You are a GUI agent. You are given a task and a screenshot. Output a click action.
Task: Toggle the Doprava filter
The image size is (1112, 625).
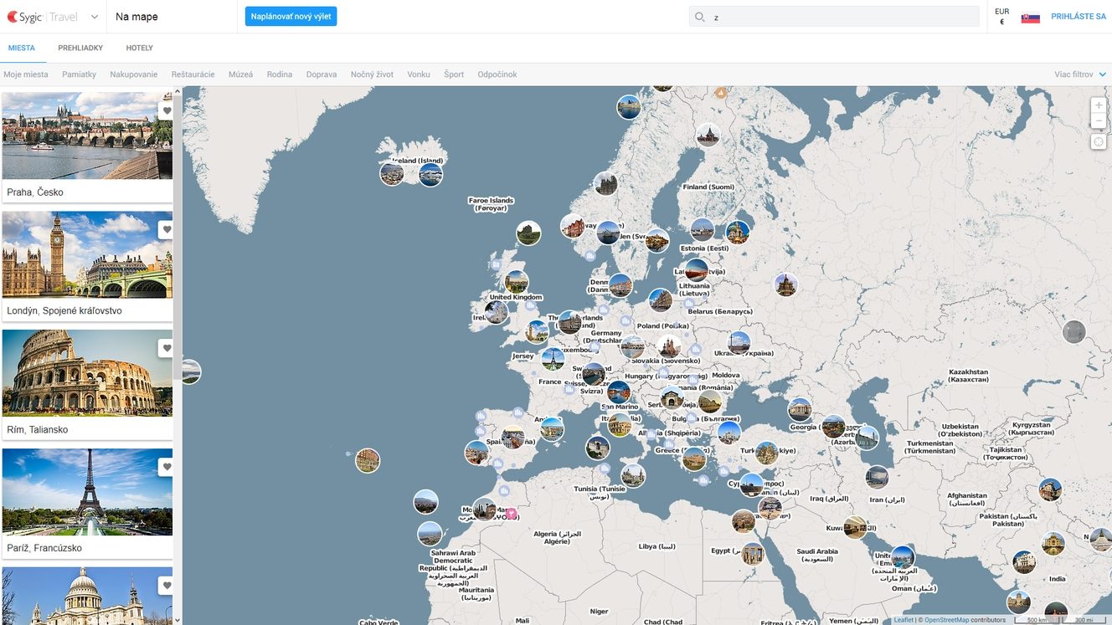[x=322, y=74]
